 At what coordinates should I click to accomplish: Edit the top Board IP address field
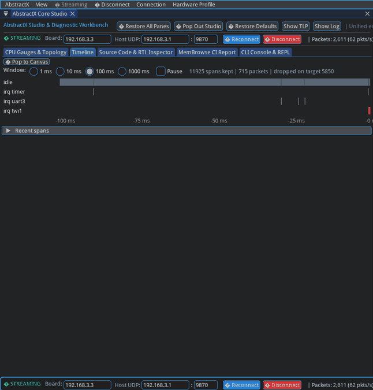tap(87, 39)
